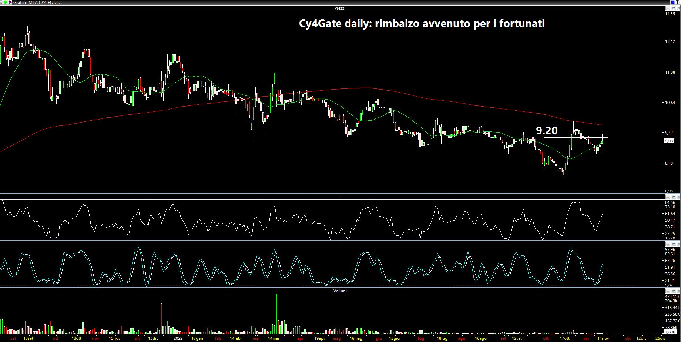Click the 13,12 price axis value
The height and width of the screenshot is (342, 681).
tap(670, 41)
